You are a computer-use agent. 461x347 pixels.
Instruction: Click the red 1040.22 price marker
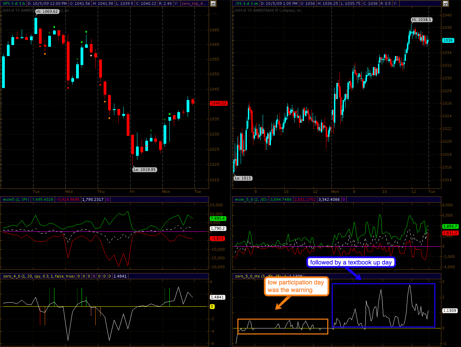[x=219, y=103]
